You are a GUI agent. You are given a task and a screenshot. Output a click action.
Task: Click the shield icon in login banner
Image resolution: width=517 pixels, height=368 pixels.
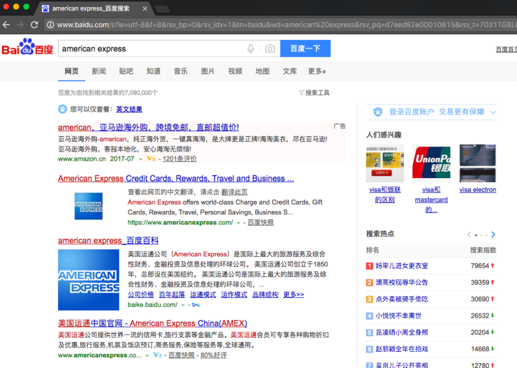pyautogui.click(x=378, y=112)
